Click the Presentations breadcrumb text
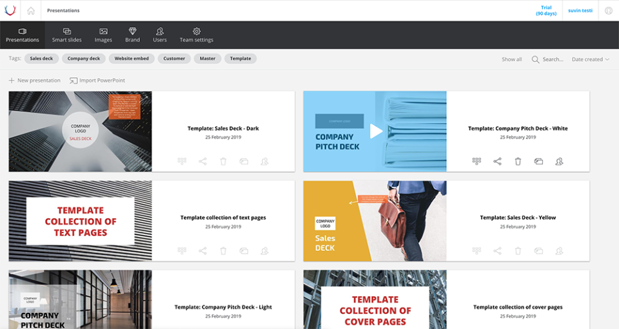The image size is (619, 329). 63,11
